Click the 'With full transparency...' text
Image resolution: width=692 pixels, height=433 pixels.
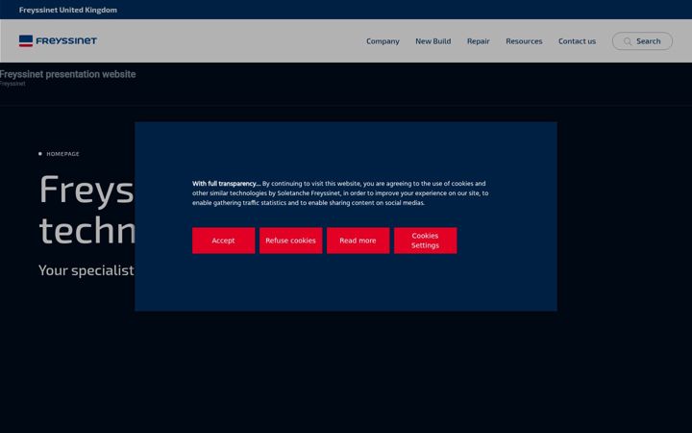point(226,184)
